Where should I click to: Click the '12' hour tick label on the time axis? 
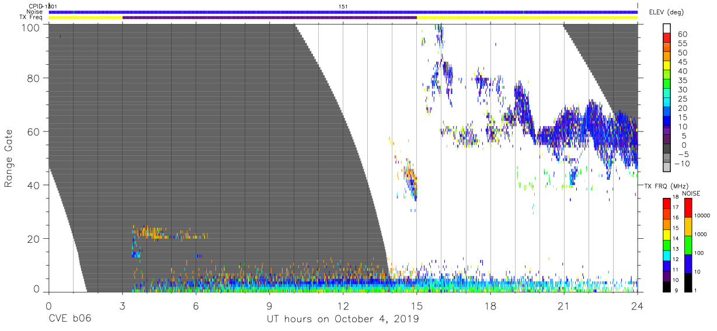pyautogui.click(x=343, y=305)
